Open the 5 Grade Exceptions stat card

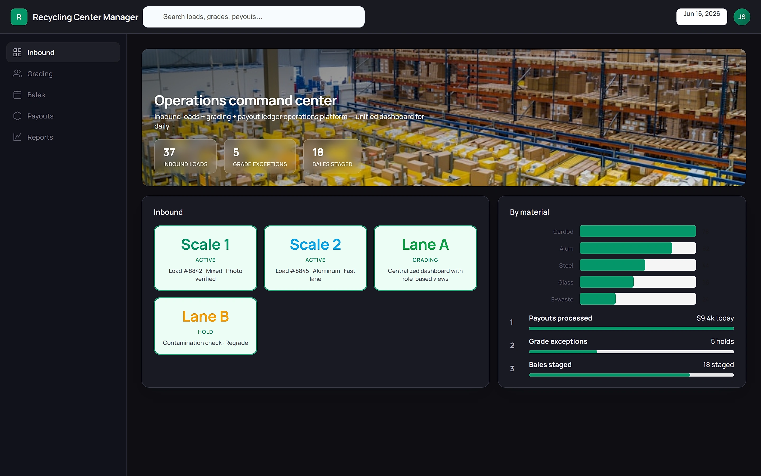coord(260,156)
